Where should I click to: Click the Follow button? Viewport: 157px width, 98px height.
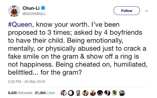coord(127,11)
